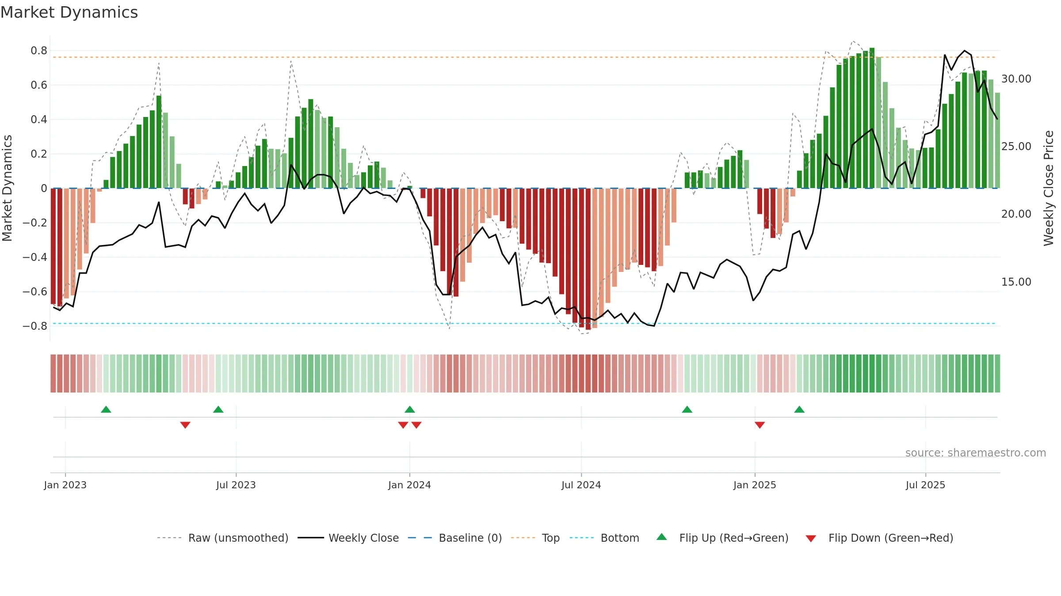Image resolution: width=1061 pixels, height=596 pixels.
Task: Click the 0.8 left-axis tick label
Action: point(39,51)
